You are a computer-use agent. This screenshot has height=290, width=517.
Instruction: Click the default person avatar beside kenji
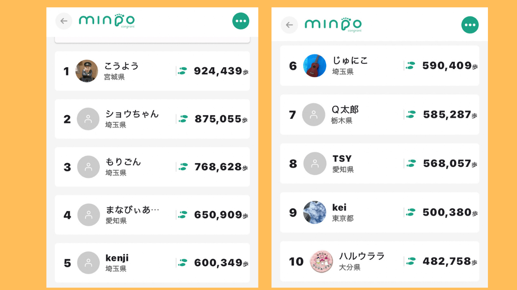[x=88, y=263]
